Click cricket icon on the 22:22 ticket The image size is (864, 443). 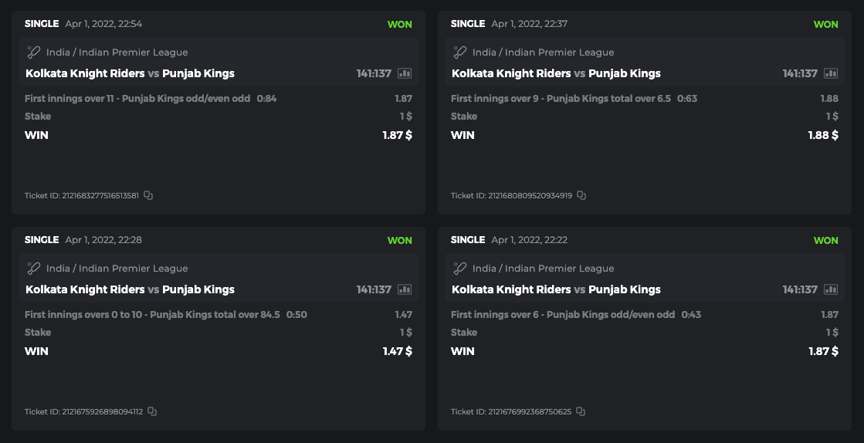pyautogui.click(x=459, y=269)
